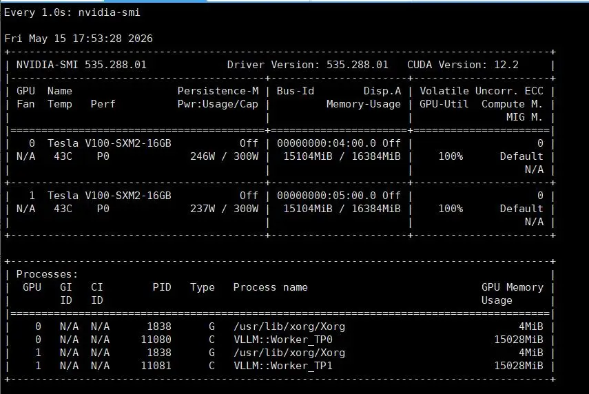Select the timestamp "Fri May 15 17:53:28 2026"
This screenshot has height=394, width=589.
pyautogui.click(x=79, y=39)
